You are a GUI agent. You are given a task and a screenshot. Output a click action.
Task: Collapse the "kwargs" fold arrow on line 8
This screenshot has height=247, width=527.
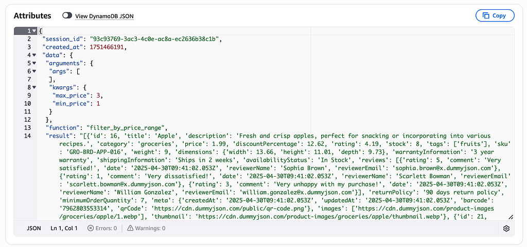pyautogui.click(x=34, y=87)
